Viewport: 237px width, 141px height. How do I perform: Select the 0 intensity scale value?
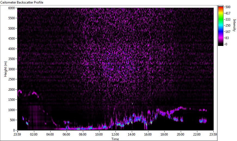tap(226, 44)
